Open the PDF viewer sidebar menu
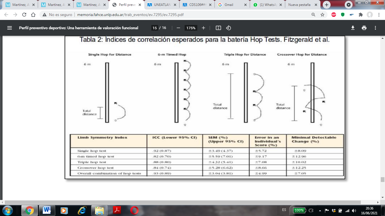 click(10, 28)
